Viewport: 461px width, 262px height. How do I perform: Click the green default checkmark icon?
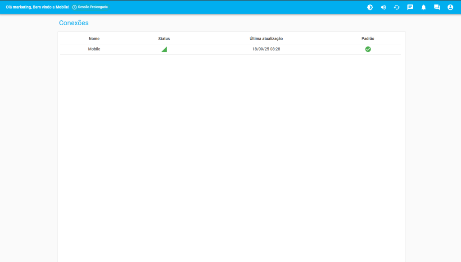click(368, 49)
